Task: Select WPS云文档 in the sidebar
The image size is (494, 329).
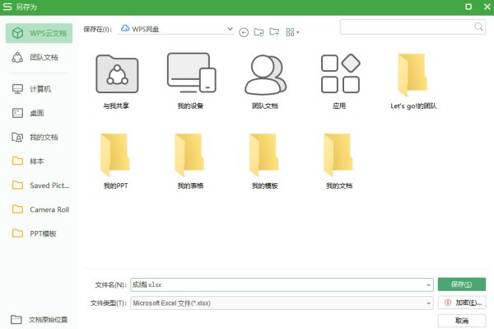Action: [x=39, y=33]
